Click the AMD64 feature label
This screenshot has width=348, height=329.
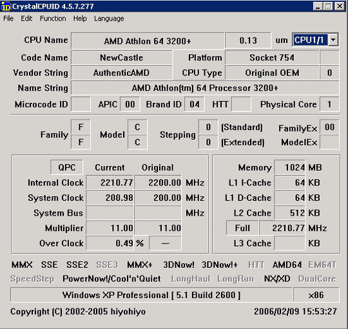[287, 265]
